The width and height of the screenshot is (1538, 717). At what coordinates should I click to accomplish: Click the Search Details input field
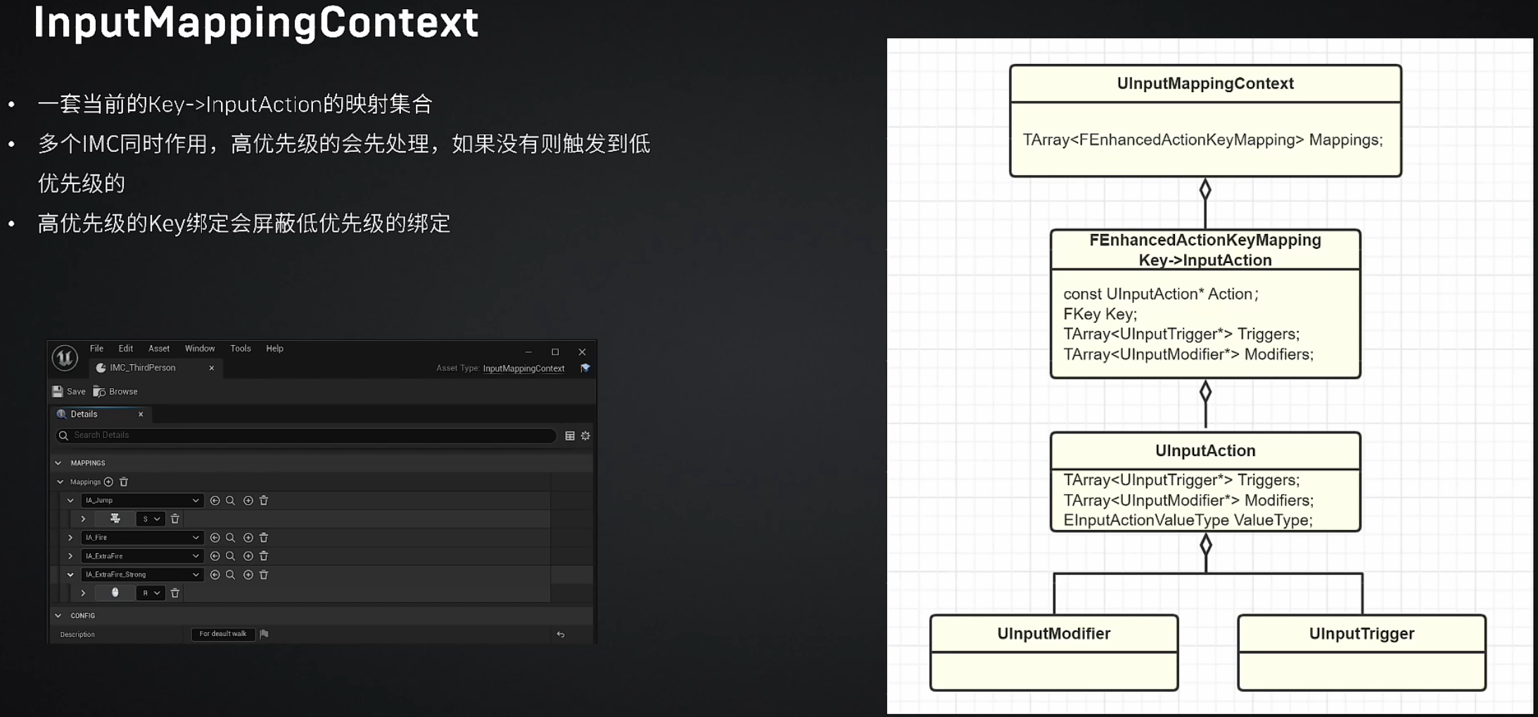tap(306, 435)
